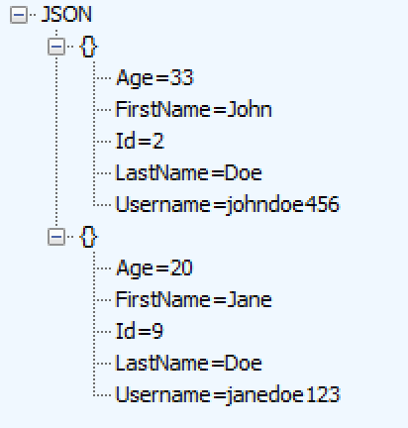Select the JSON root label
The image size is (408, 428).
66,15
